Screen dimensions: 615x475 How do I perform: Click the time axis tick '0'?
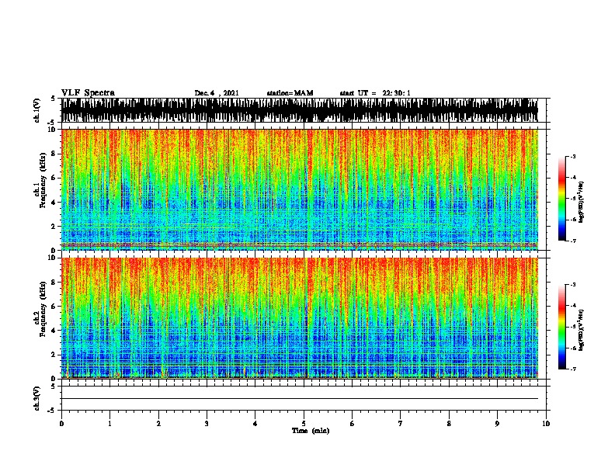tap(61, 424)
